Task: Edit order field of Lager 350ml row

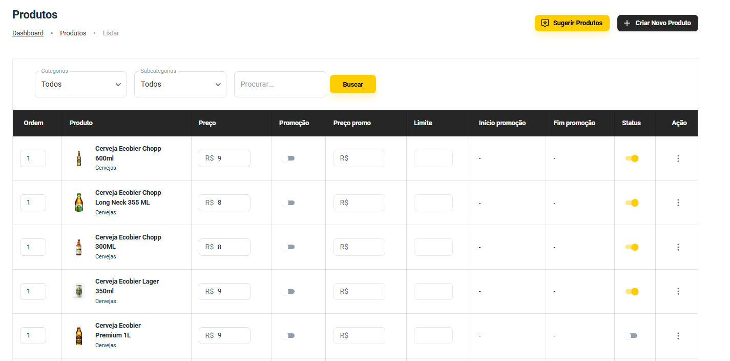Action: (x=33, y=291)
